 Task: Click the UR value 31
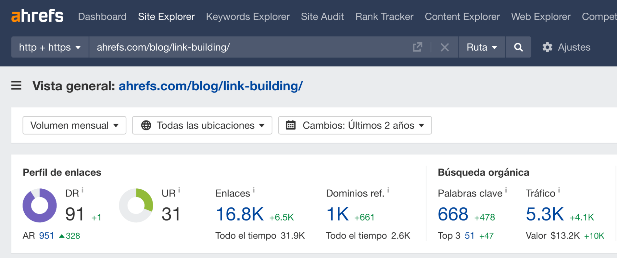tap(171, 214)
